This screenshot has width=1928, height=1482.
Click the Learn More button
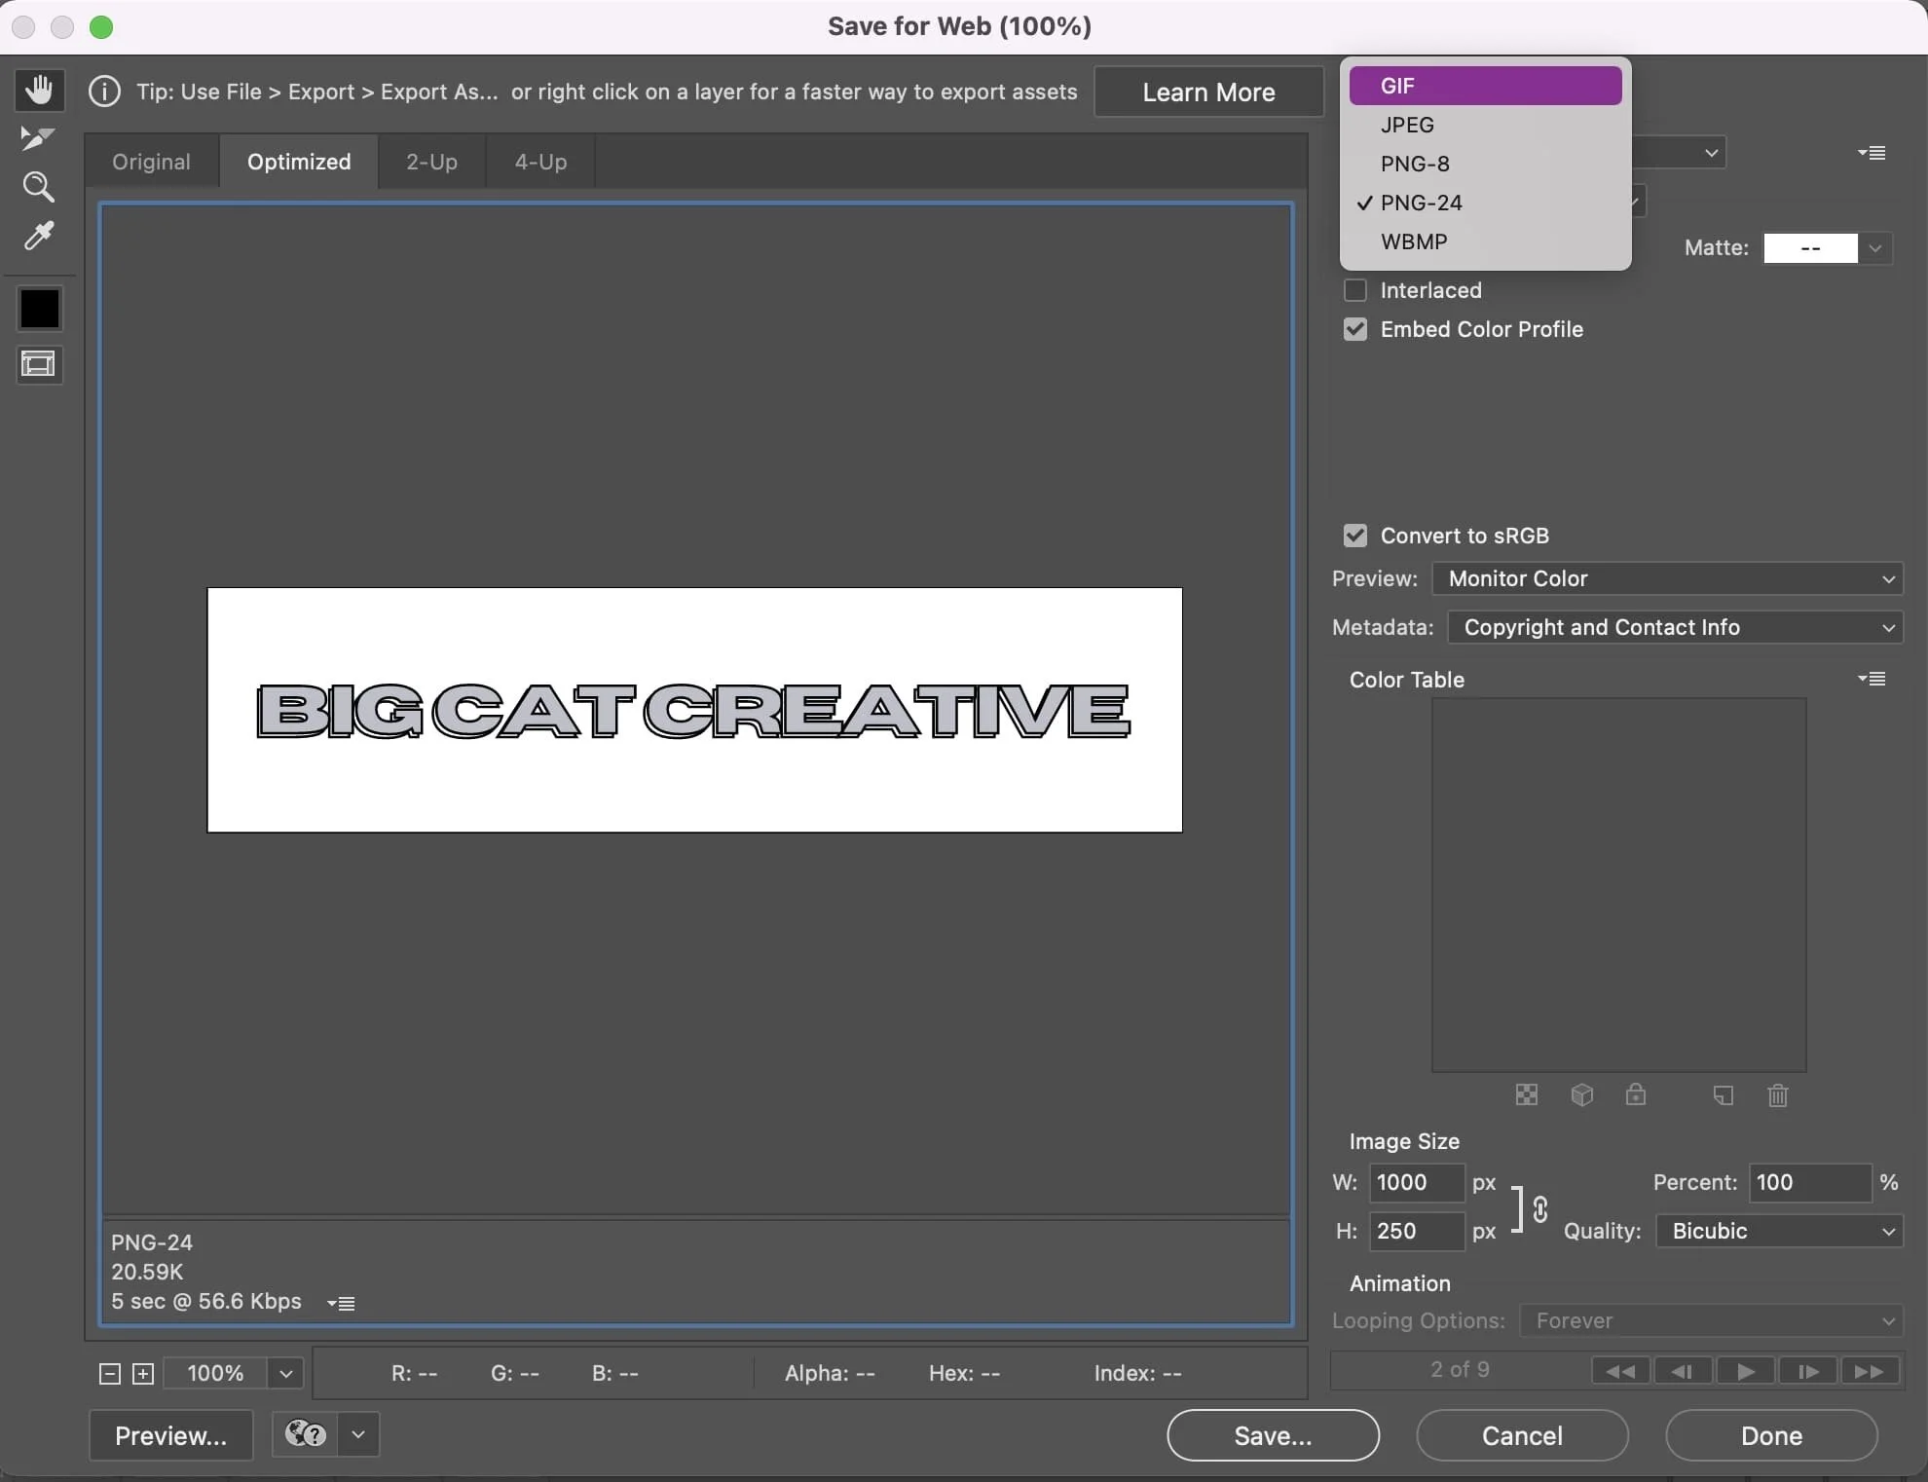point(1208,93)
